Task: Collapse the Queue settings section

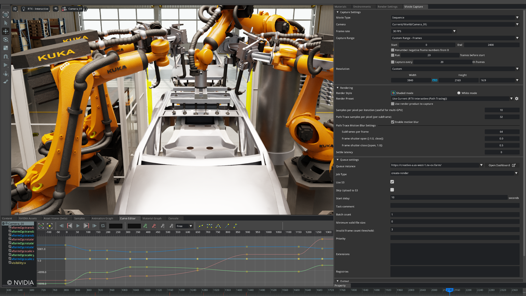Action: [338, 160]
